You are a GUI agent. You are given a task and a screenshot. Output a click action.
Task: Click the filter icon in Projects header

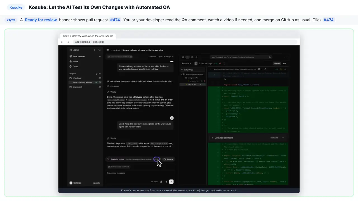click(97, 74)
